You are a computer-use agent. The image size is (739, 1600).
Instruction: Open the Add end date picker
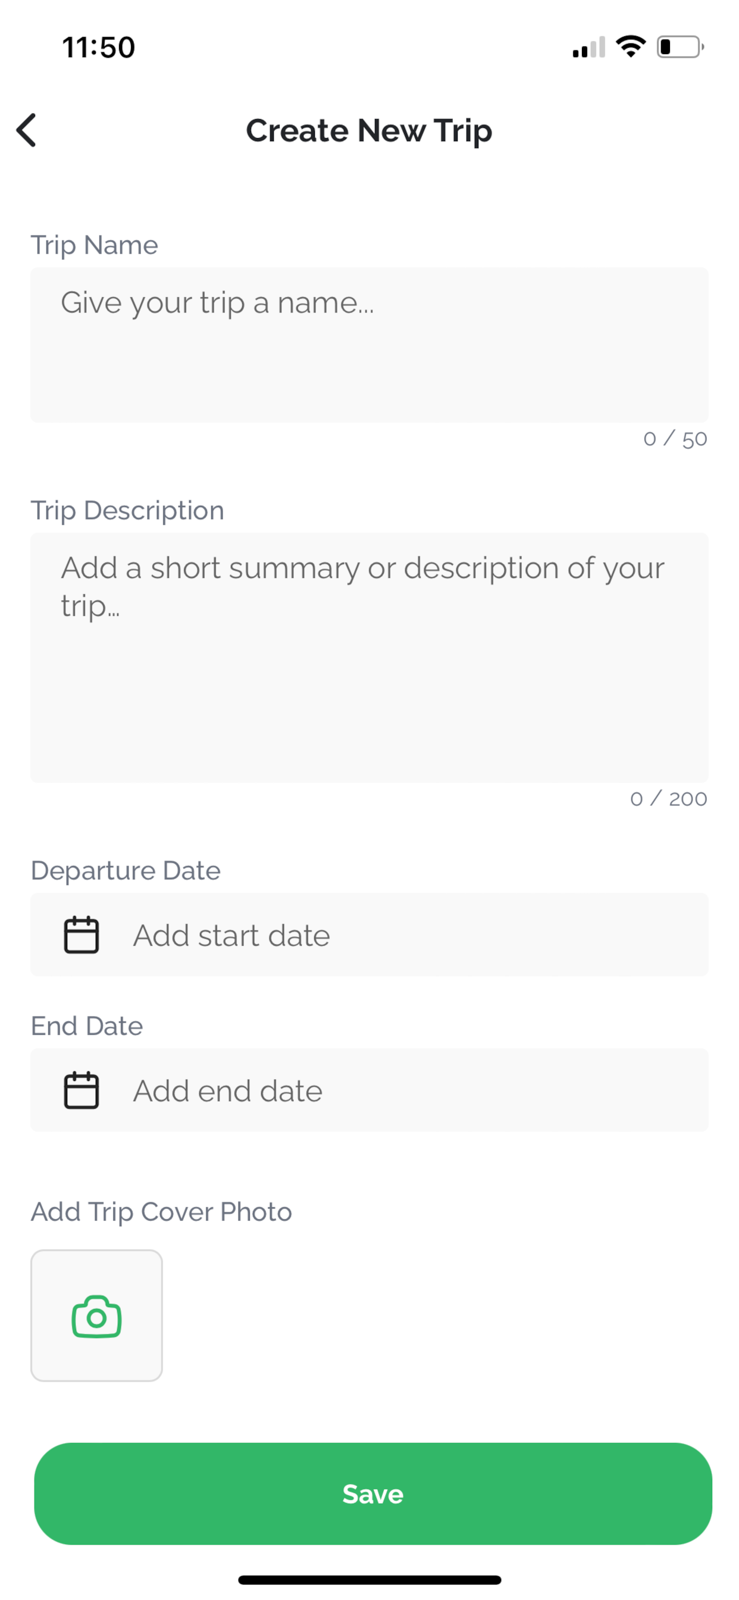369,1089
